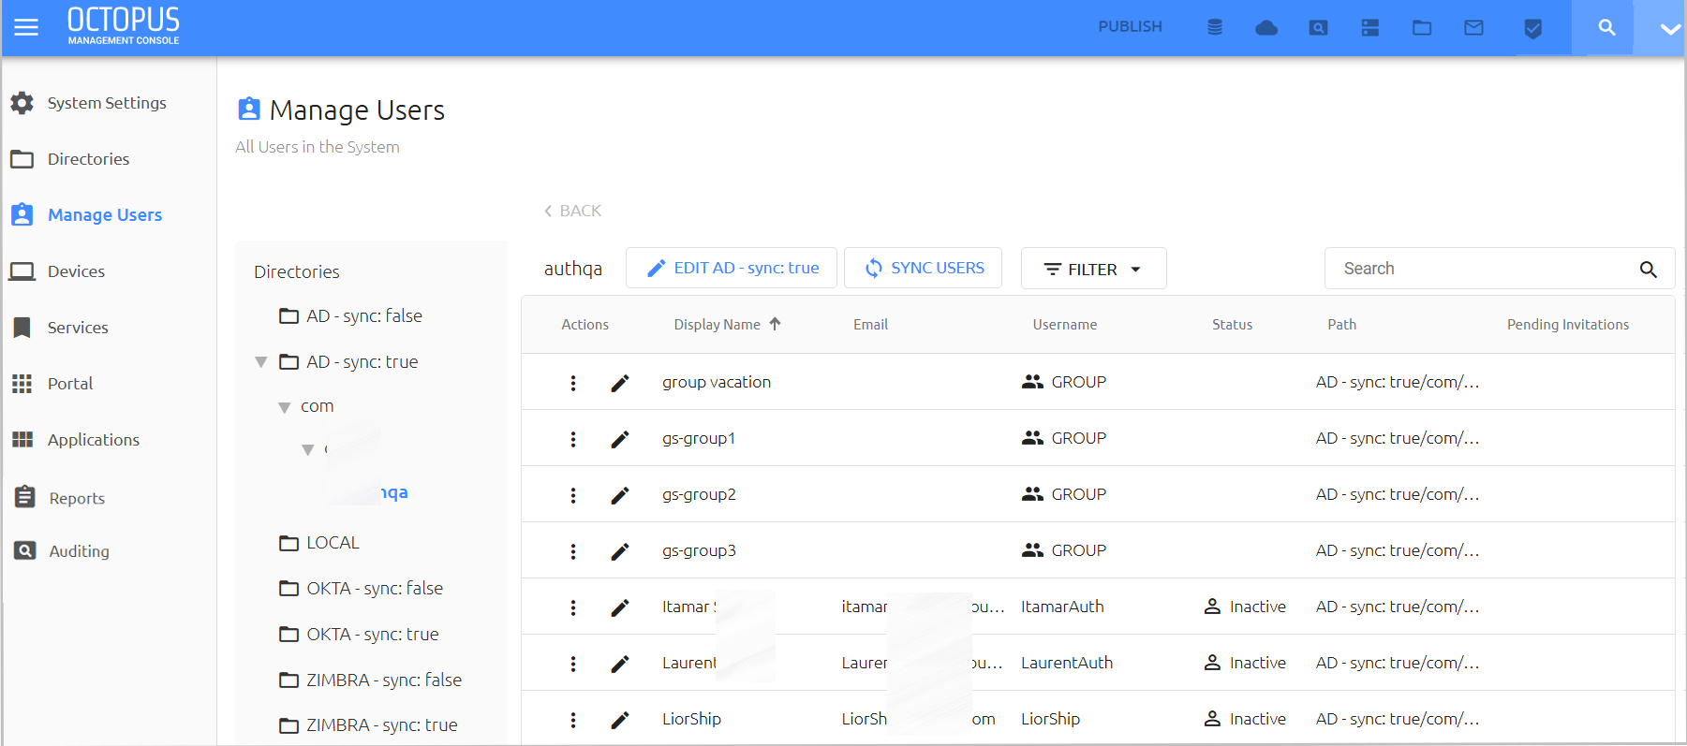Select Manage Users in sidebar
1687x746 pixels.
point(86,215)
